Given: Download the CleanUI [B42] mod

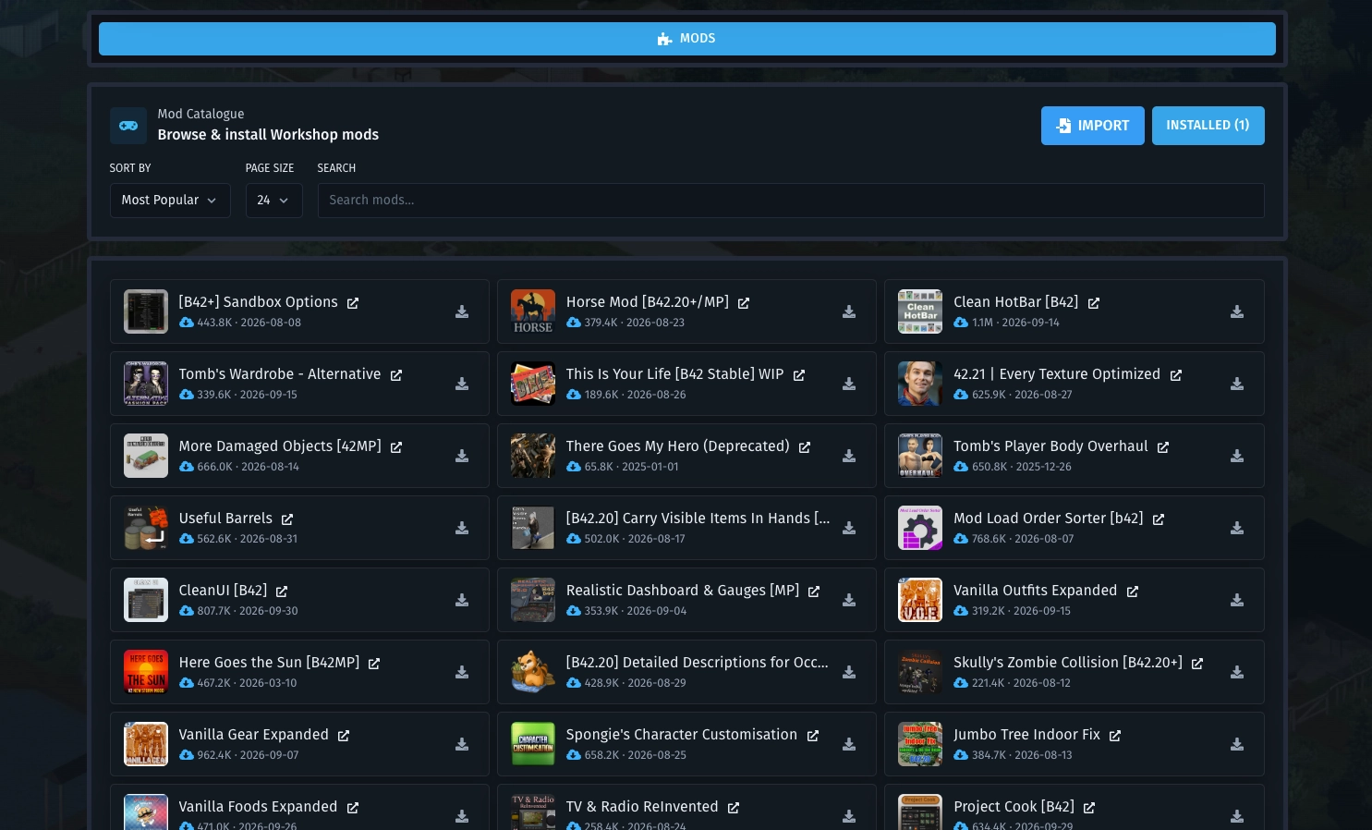Looking at the screenshot, I should [x=462, y=601].
